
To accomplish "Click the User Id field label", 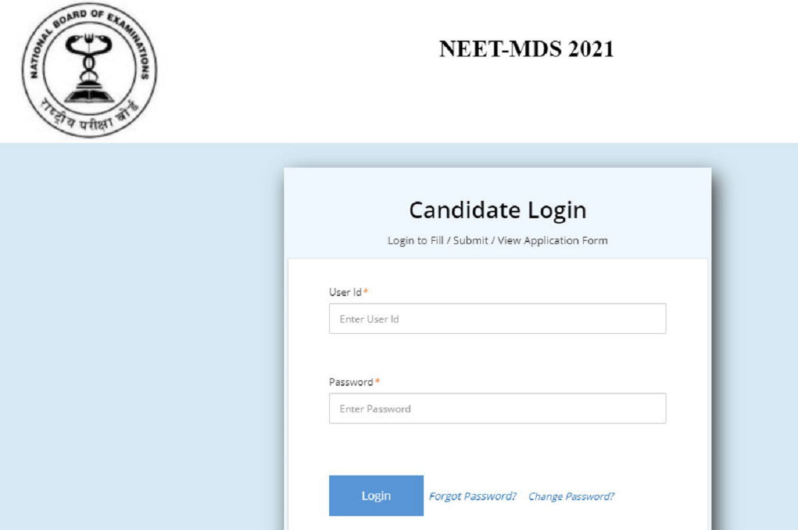I will tap(344, 292).
